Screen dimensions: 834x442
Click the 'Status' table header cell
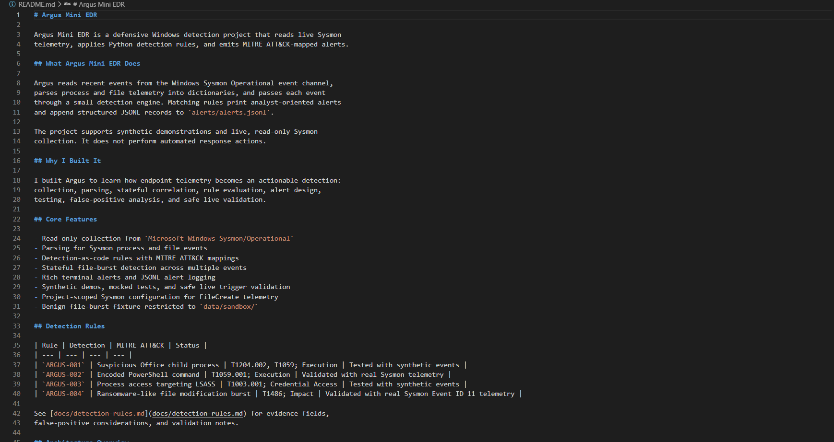tap(187, 345)
